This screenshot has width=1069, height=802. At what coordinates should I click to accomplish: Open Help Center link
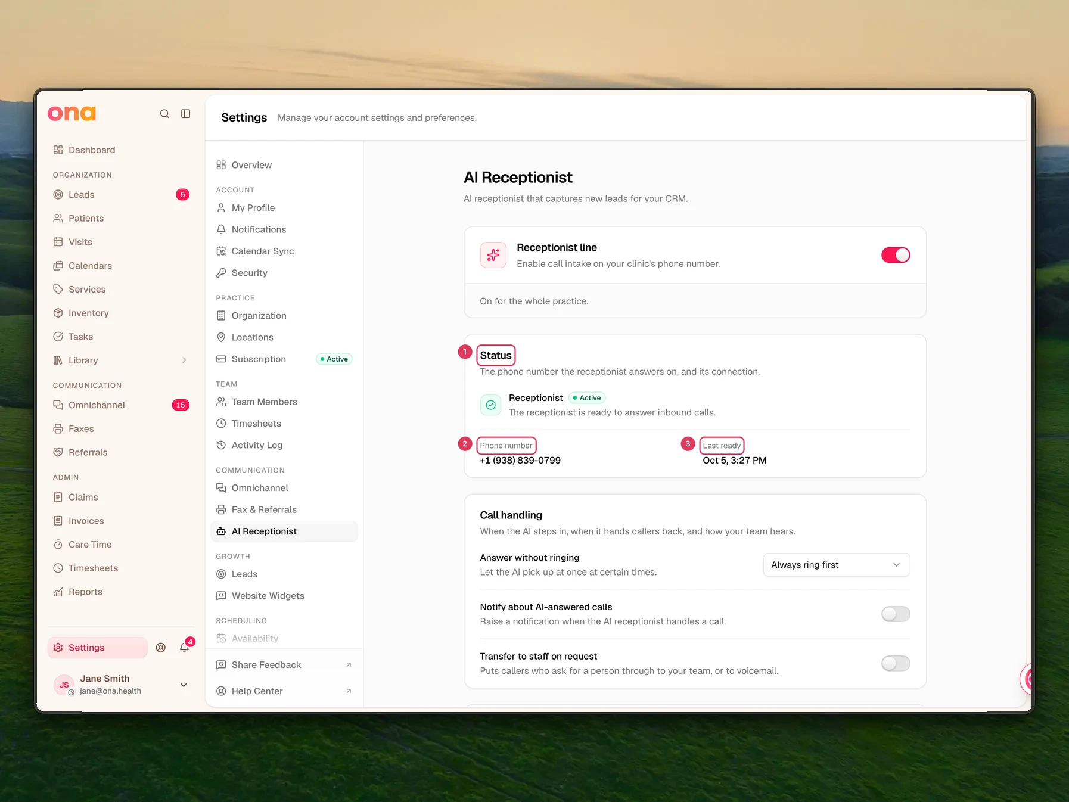(284, 691)
